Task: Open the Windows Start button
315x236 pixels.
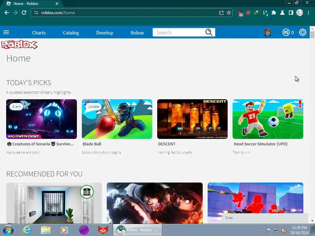Action: [x=8, y=230]
